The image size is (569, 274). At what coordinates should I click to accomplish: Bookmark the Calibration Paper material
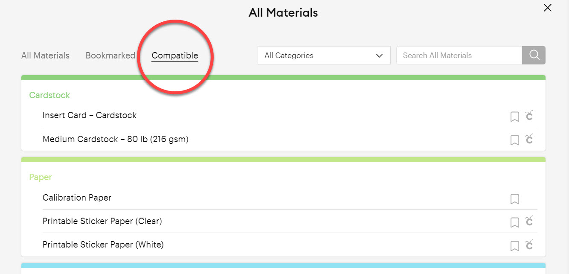pos(515,199)
